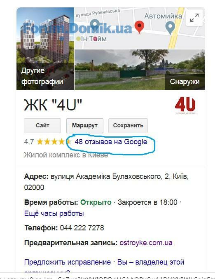Save place with Сохранить button
This screenshot has width=215, height=279.
(x=128, y=125)
